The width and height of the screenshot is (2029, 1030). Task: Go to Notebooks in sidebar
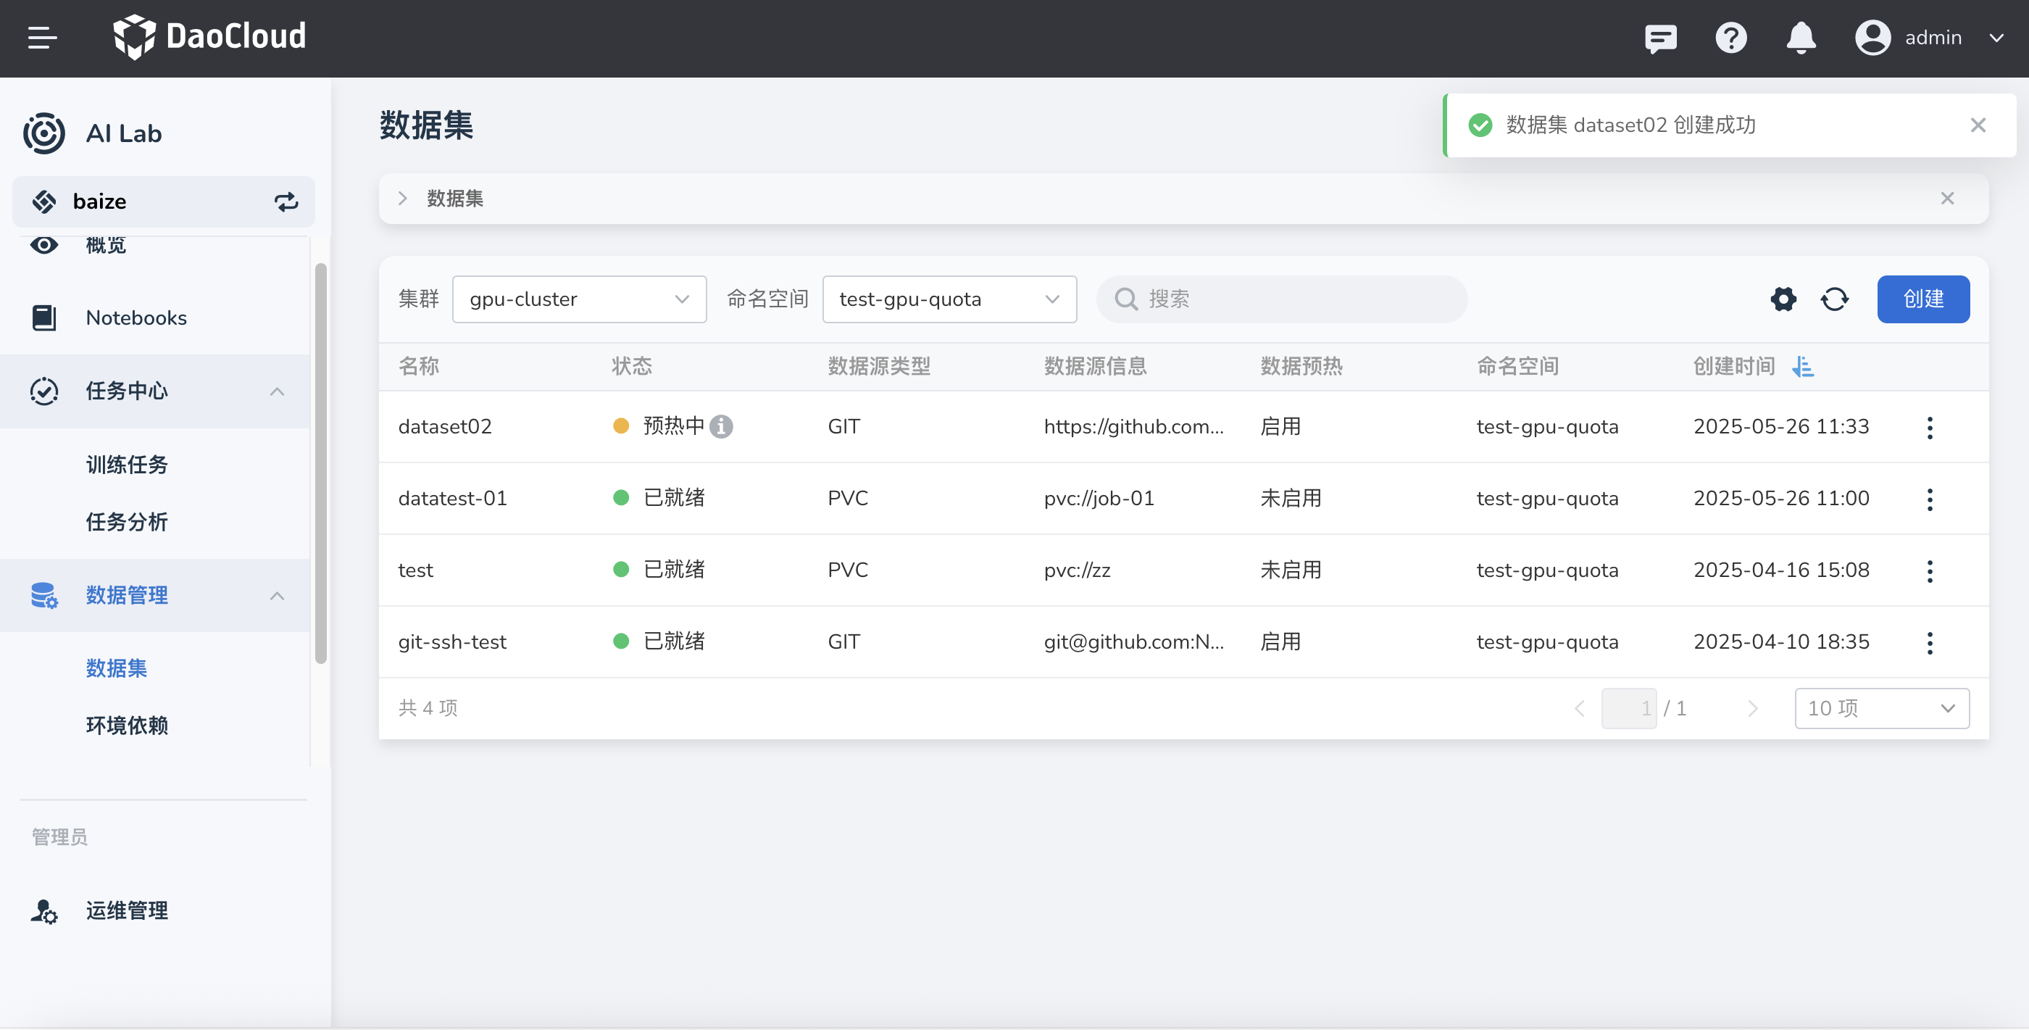coord(136,317)
